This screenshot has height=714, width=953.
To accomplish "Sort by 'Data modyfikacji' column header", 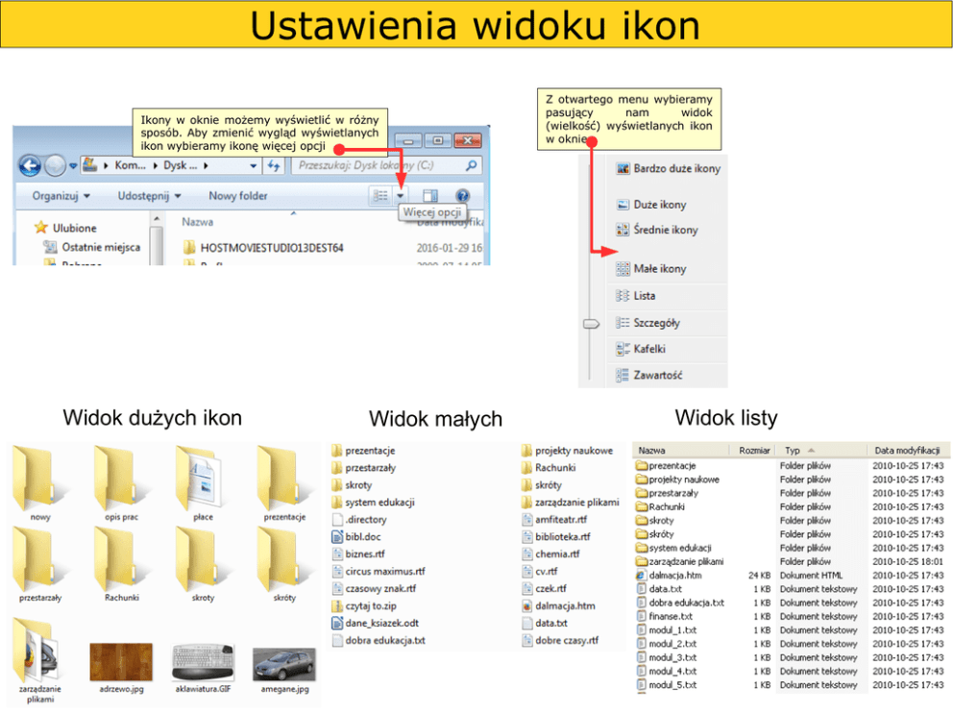I will coord(906,450).
